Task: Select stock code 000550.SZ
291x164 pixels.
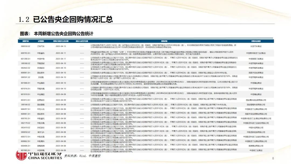Action: click(x=25, y=46)
